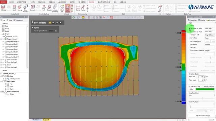216x121 pixels.
Task: Open Environment Mapping Stripes dropdown
Action: click(x=210, y=51)
